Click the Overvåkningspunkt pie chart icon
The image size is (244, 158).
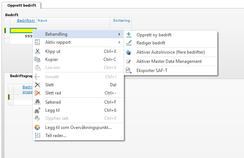tap(38, 128)
